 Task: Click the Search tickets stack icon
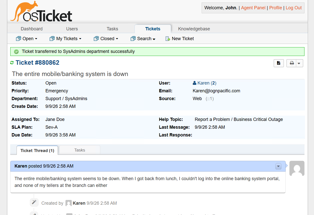[133, 39]
